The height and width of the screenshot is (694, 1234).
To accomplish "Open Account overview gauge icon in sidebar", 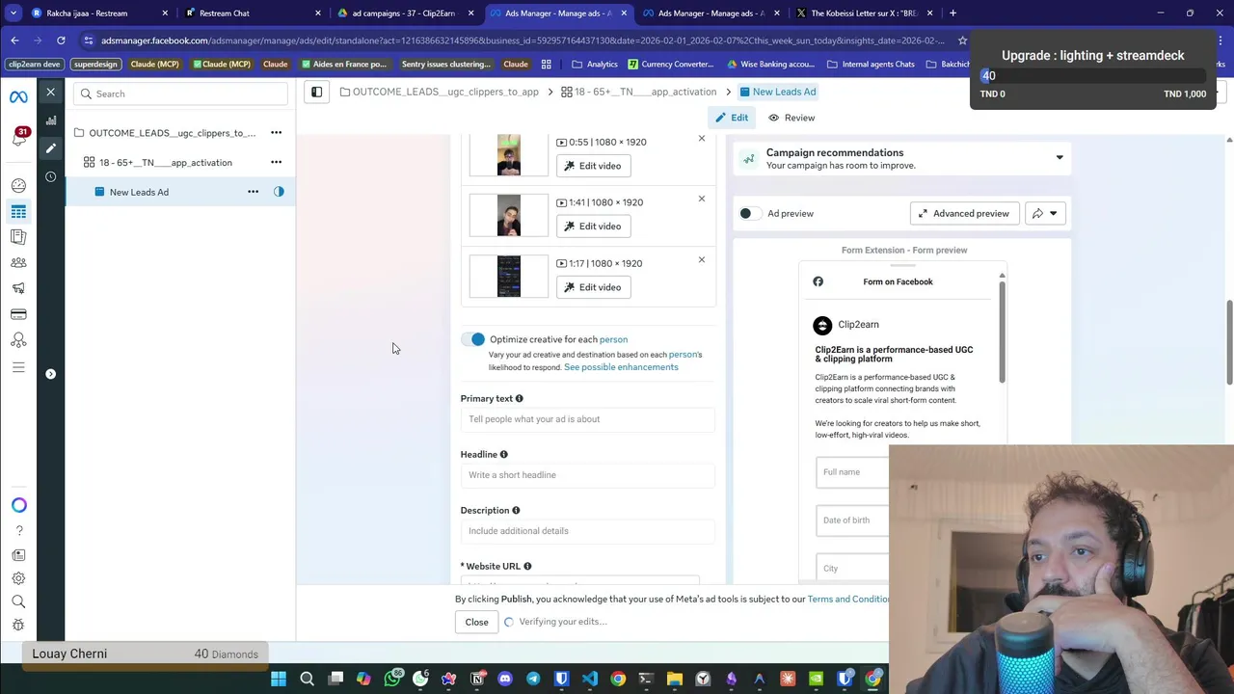I will click(x=18, y=185).
